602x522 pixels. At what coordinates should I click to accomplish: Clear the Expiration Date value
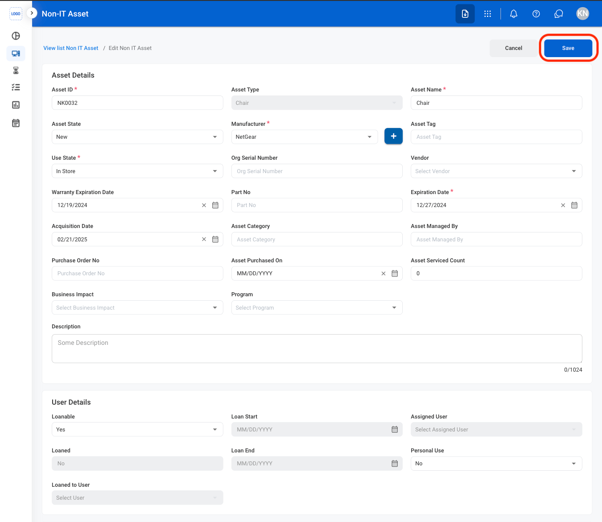point(563,205)
